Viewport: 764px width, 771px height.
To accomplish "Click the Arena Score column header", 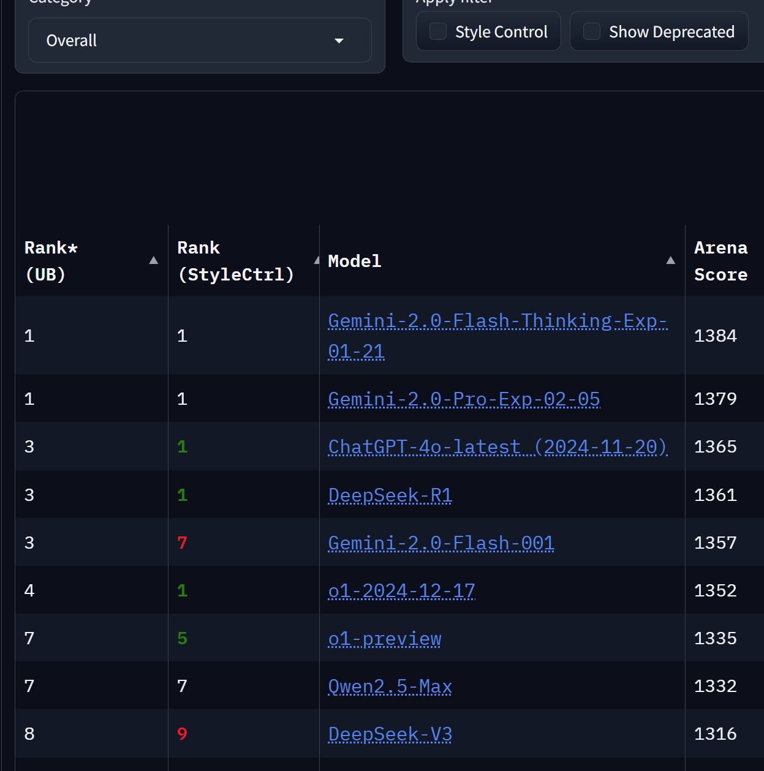I will coord(721,261).
